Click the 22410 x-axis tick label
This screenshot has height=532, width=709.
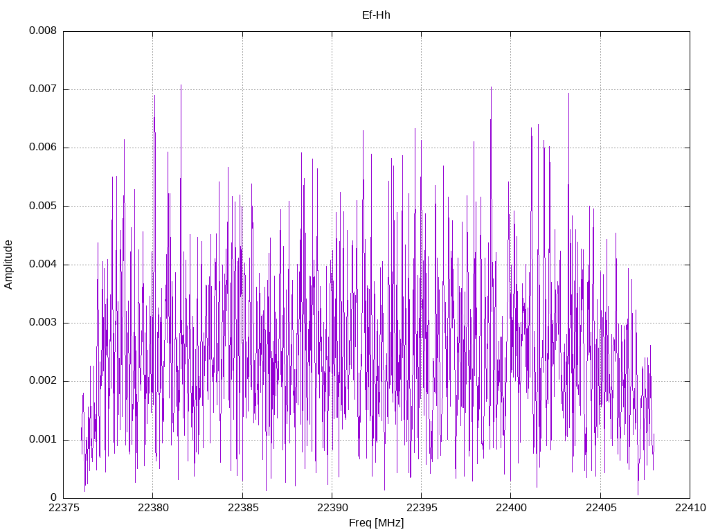690,508
